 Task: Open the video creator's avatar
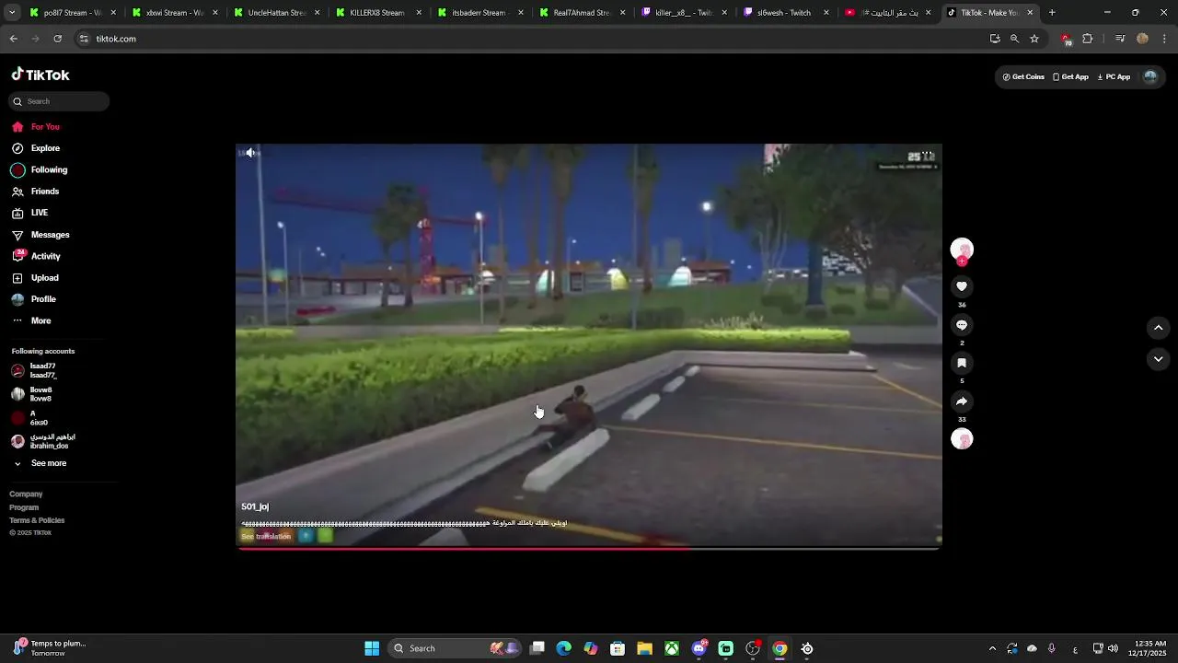(962, 250)
